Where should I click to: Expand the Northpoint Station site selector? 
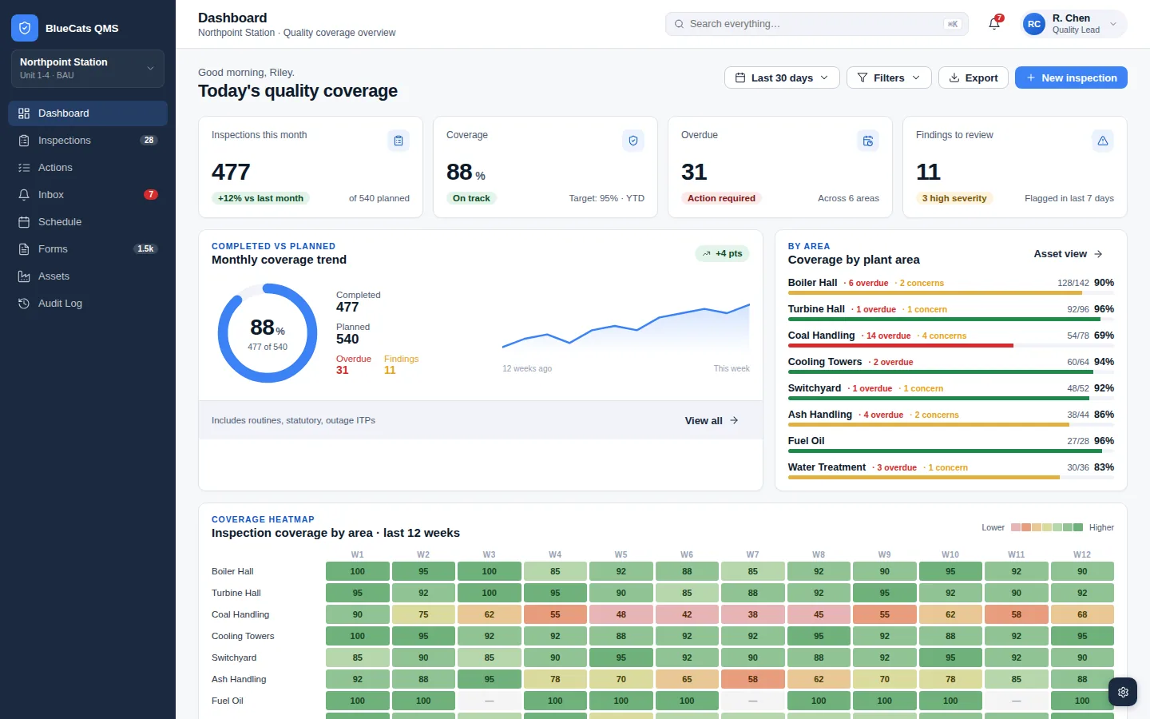coord(88,69)
